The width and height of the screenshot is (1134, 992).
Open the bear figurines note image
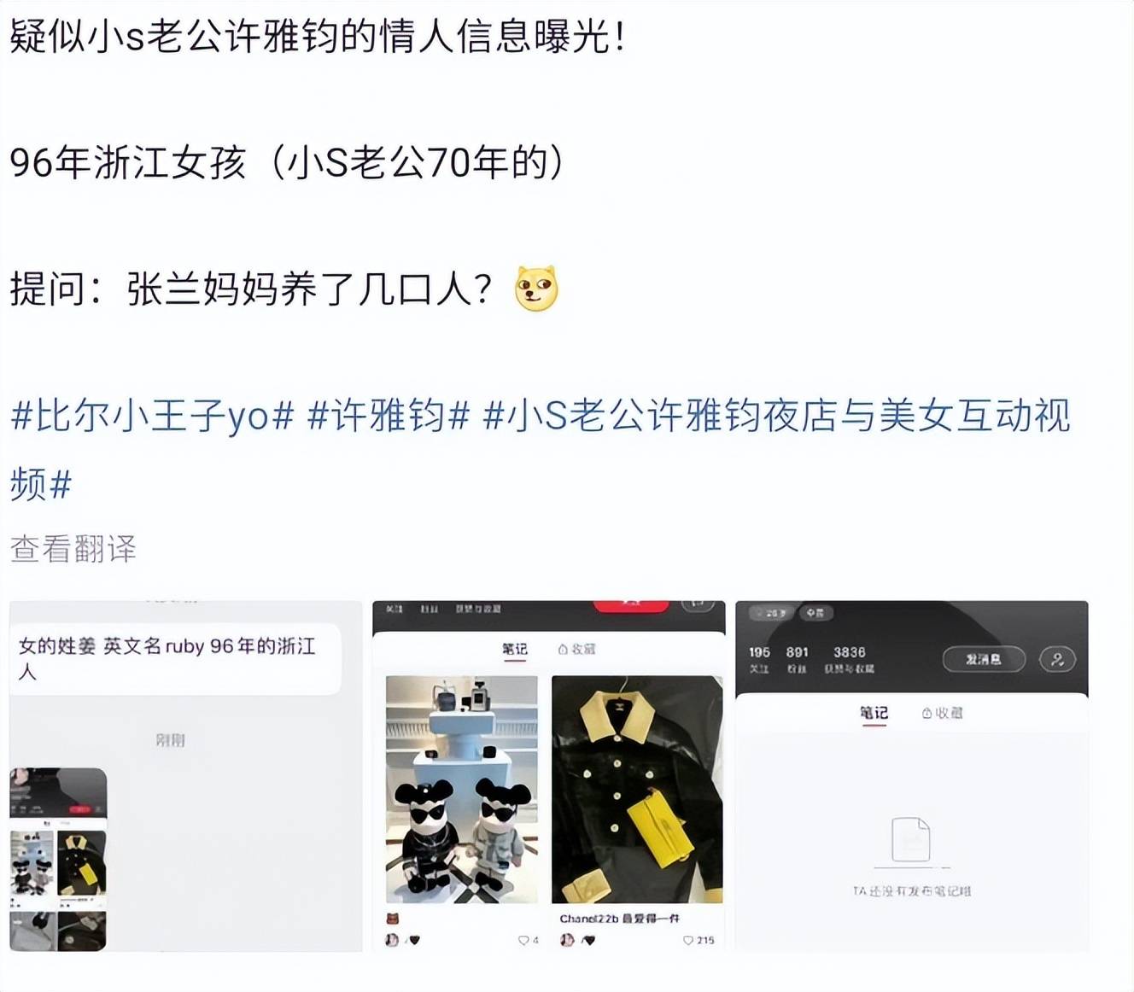[462, 789]
